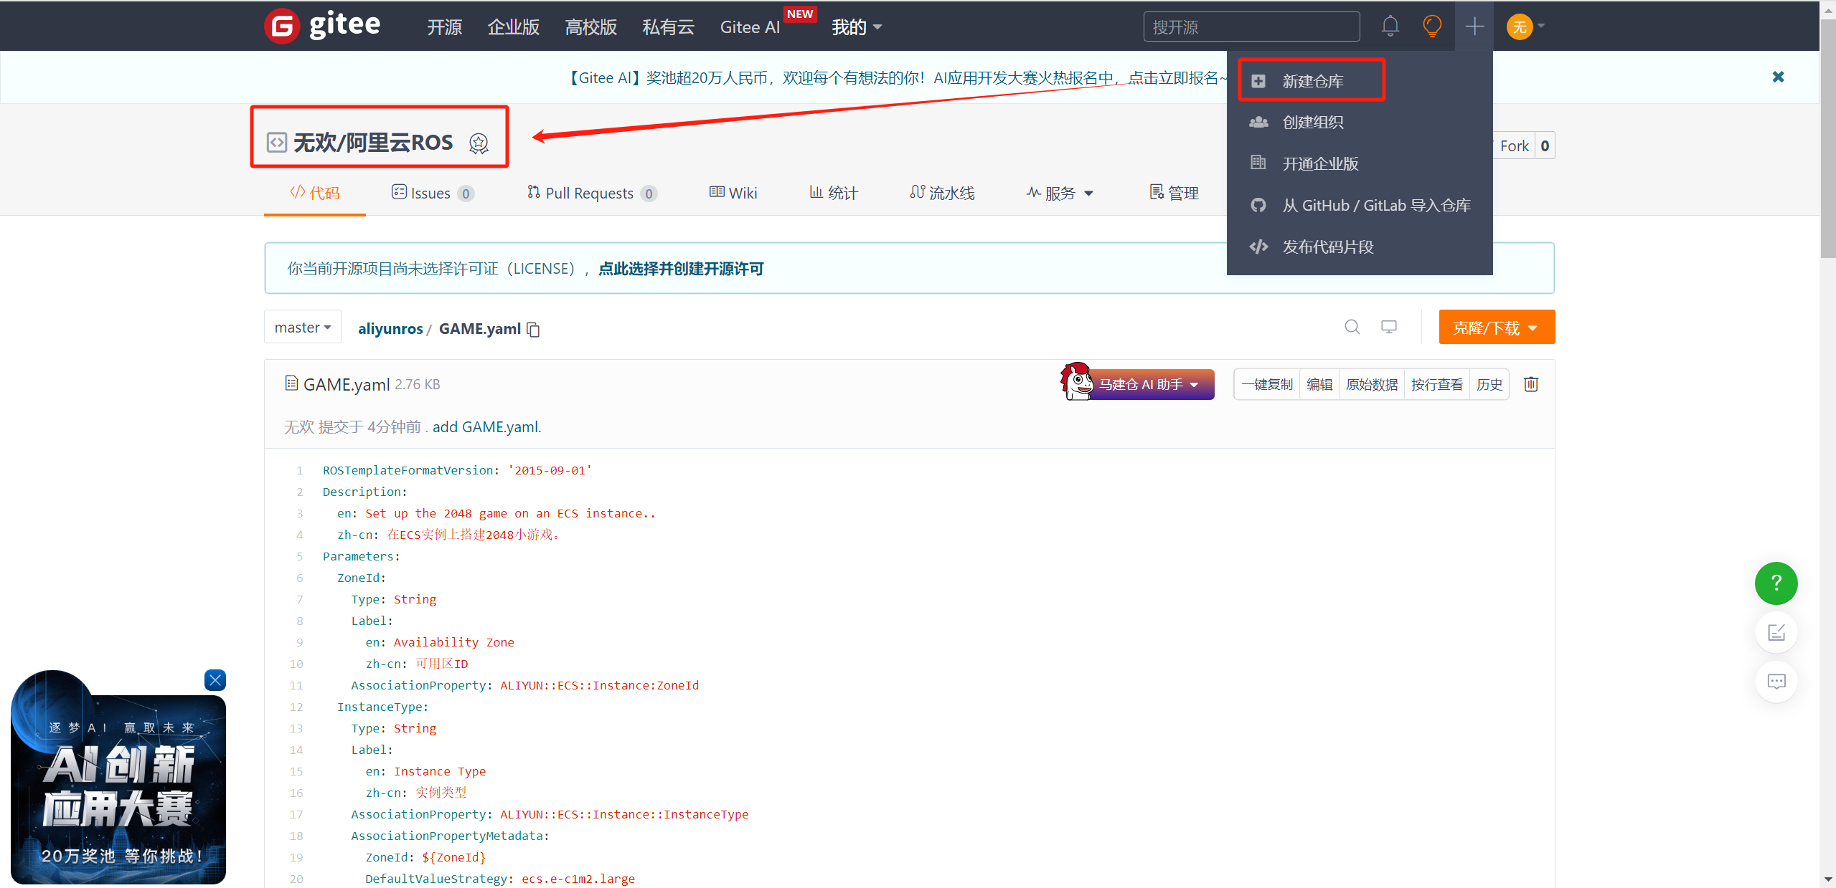Click the orange lightbulb icon
Image resolution: width=1836 pixels, height=888 pixels.
point(1431,27)
